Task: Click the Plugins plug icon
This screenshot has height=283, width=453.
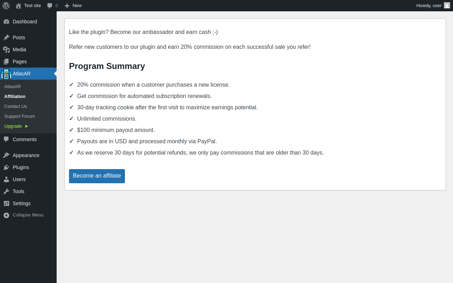Action: point(6,167)
